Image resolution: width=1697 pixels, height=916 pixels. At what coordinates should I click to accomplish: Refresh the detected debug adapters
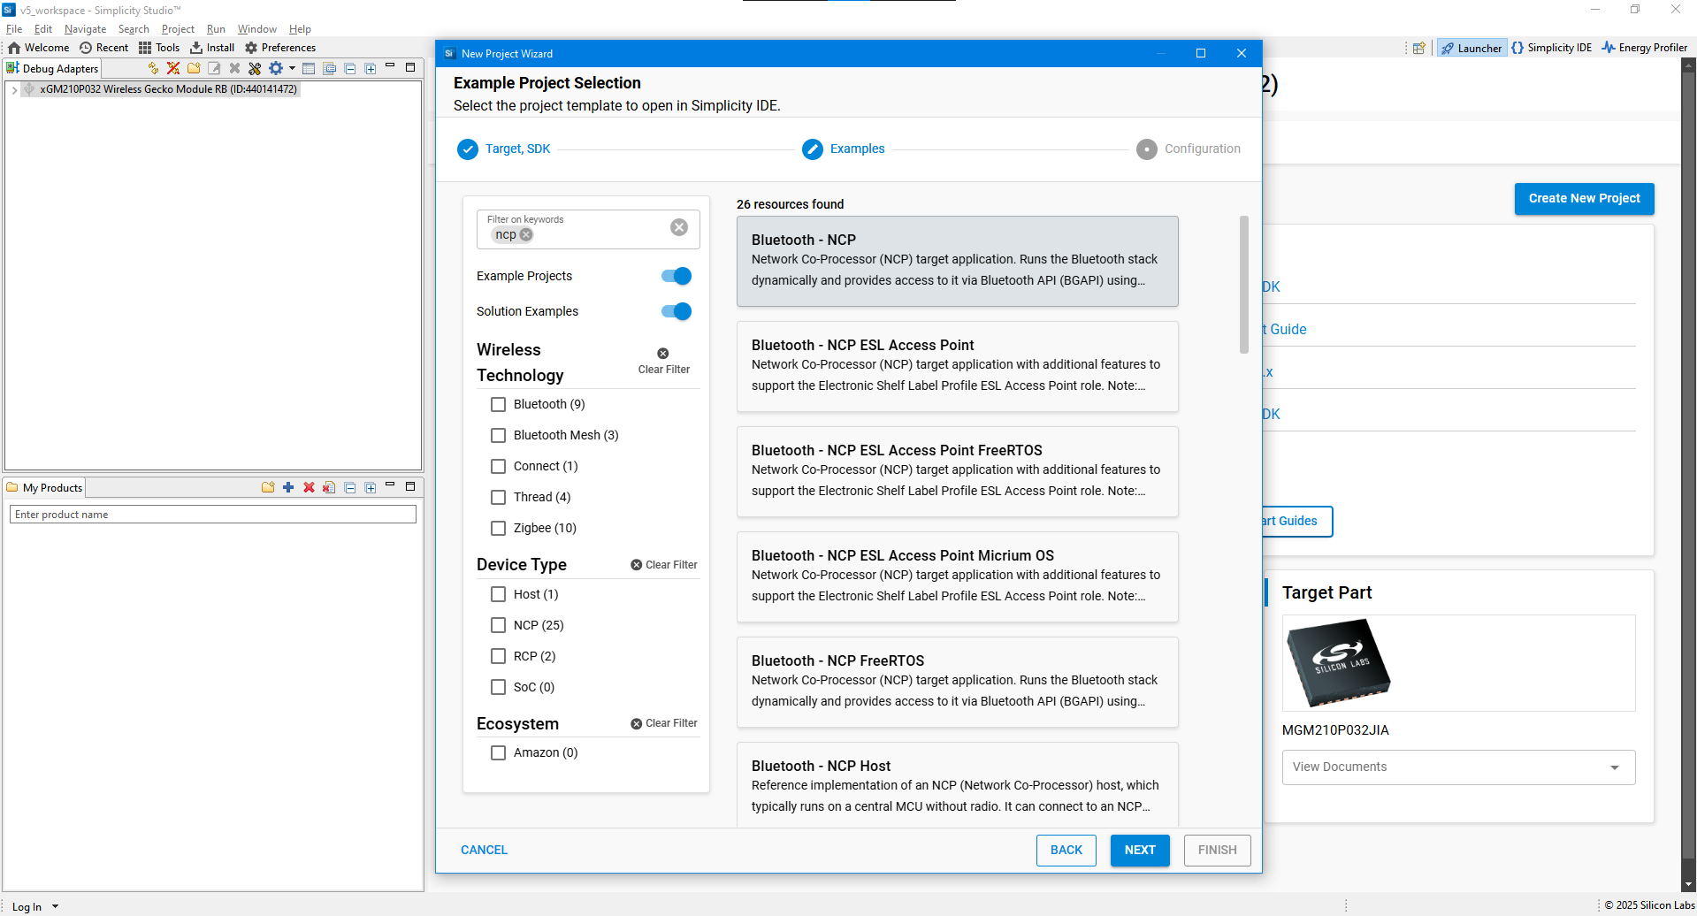[x=153, y=68]
